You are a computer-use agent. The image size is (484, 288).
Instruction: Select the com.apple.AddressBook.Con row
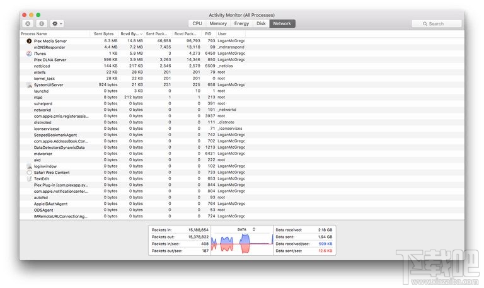click(242, 141)
